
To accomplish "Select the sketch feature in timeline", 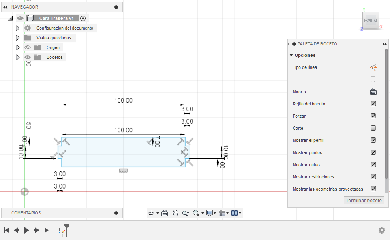I will click(x=62, y=230).
